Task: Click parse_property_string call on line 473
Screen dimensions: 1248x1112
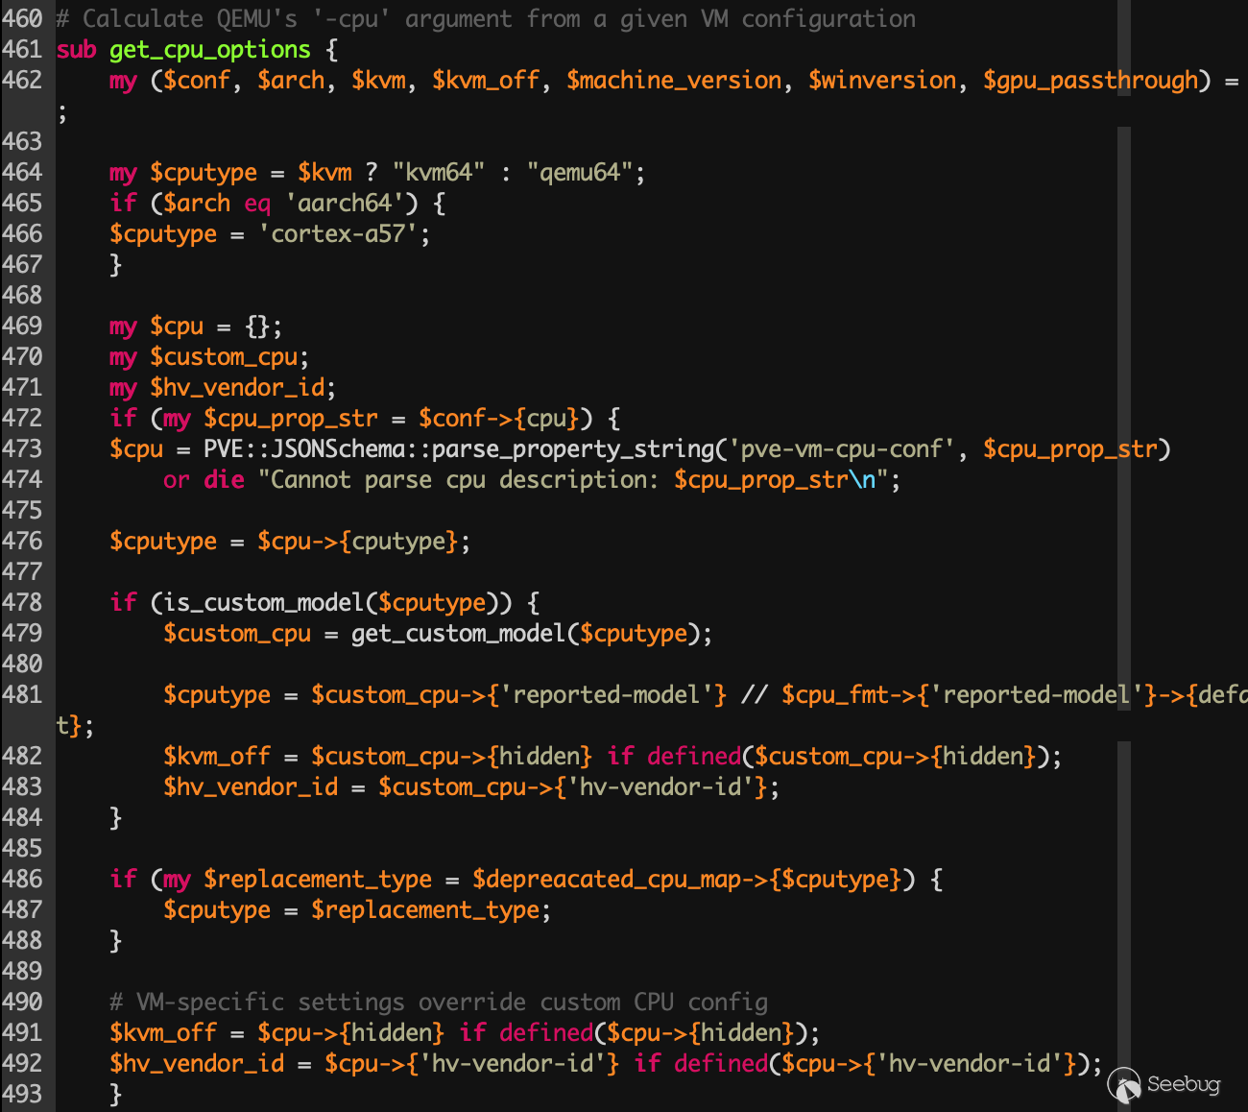Action: pyautogui.click(x=573, y=449)
